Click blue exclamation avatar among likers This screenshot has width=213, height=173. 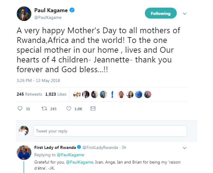tap(112, 94)
